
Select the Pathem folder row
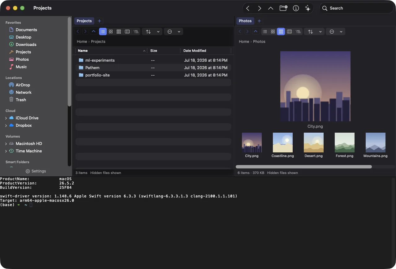pyautogui.click(x=153, y=68)
